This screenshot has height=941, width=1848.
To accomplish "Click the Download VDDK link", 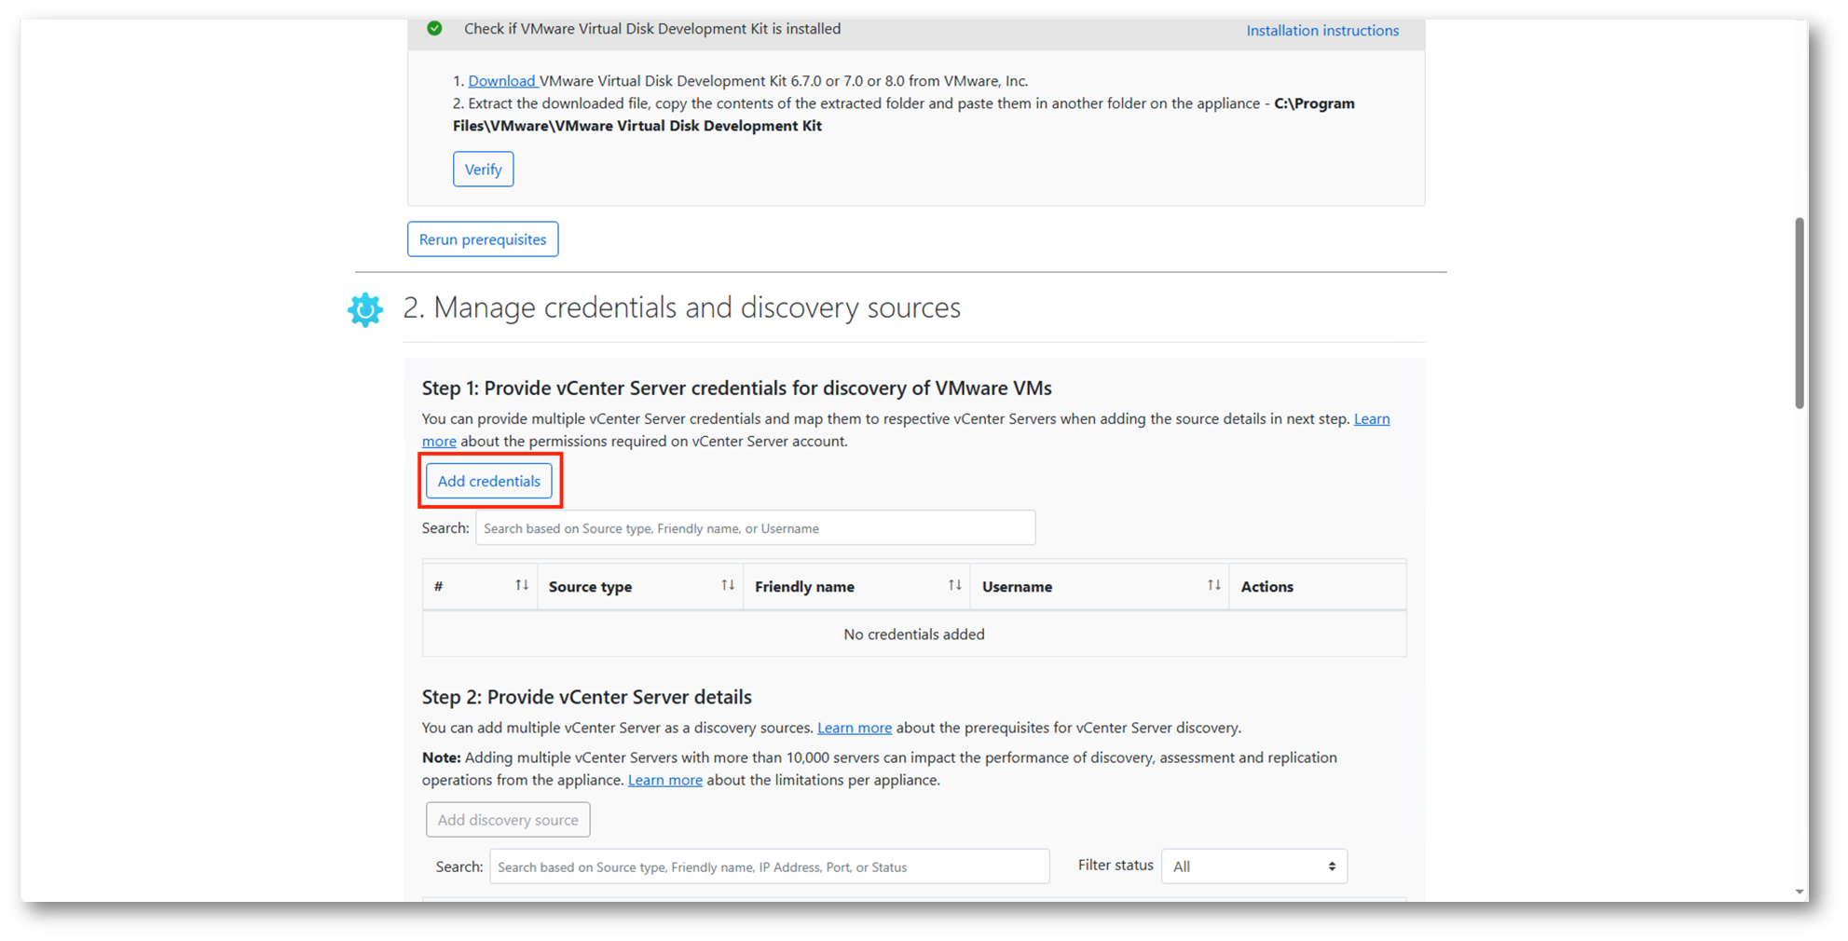I will 501,81.
